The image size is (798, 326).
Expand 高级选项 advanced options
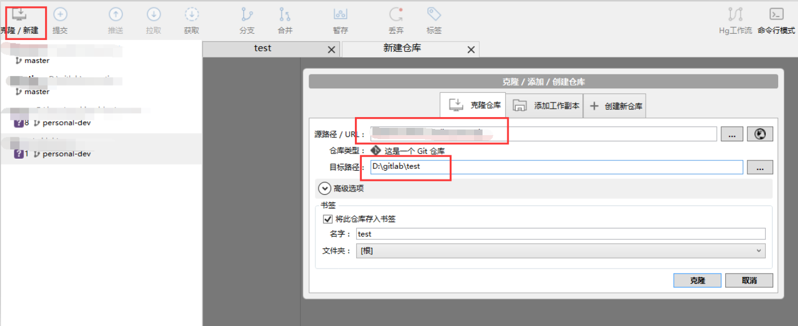325,189
